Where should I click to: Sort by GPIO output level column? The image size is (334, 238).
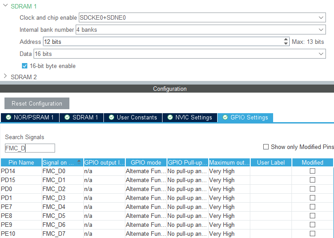pyautogui.click(x=104, y=162)
